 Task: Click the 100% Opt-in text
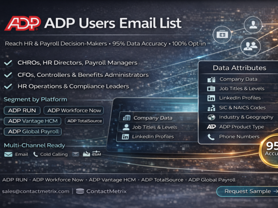[x=189, y=43]
